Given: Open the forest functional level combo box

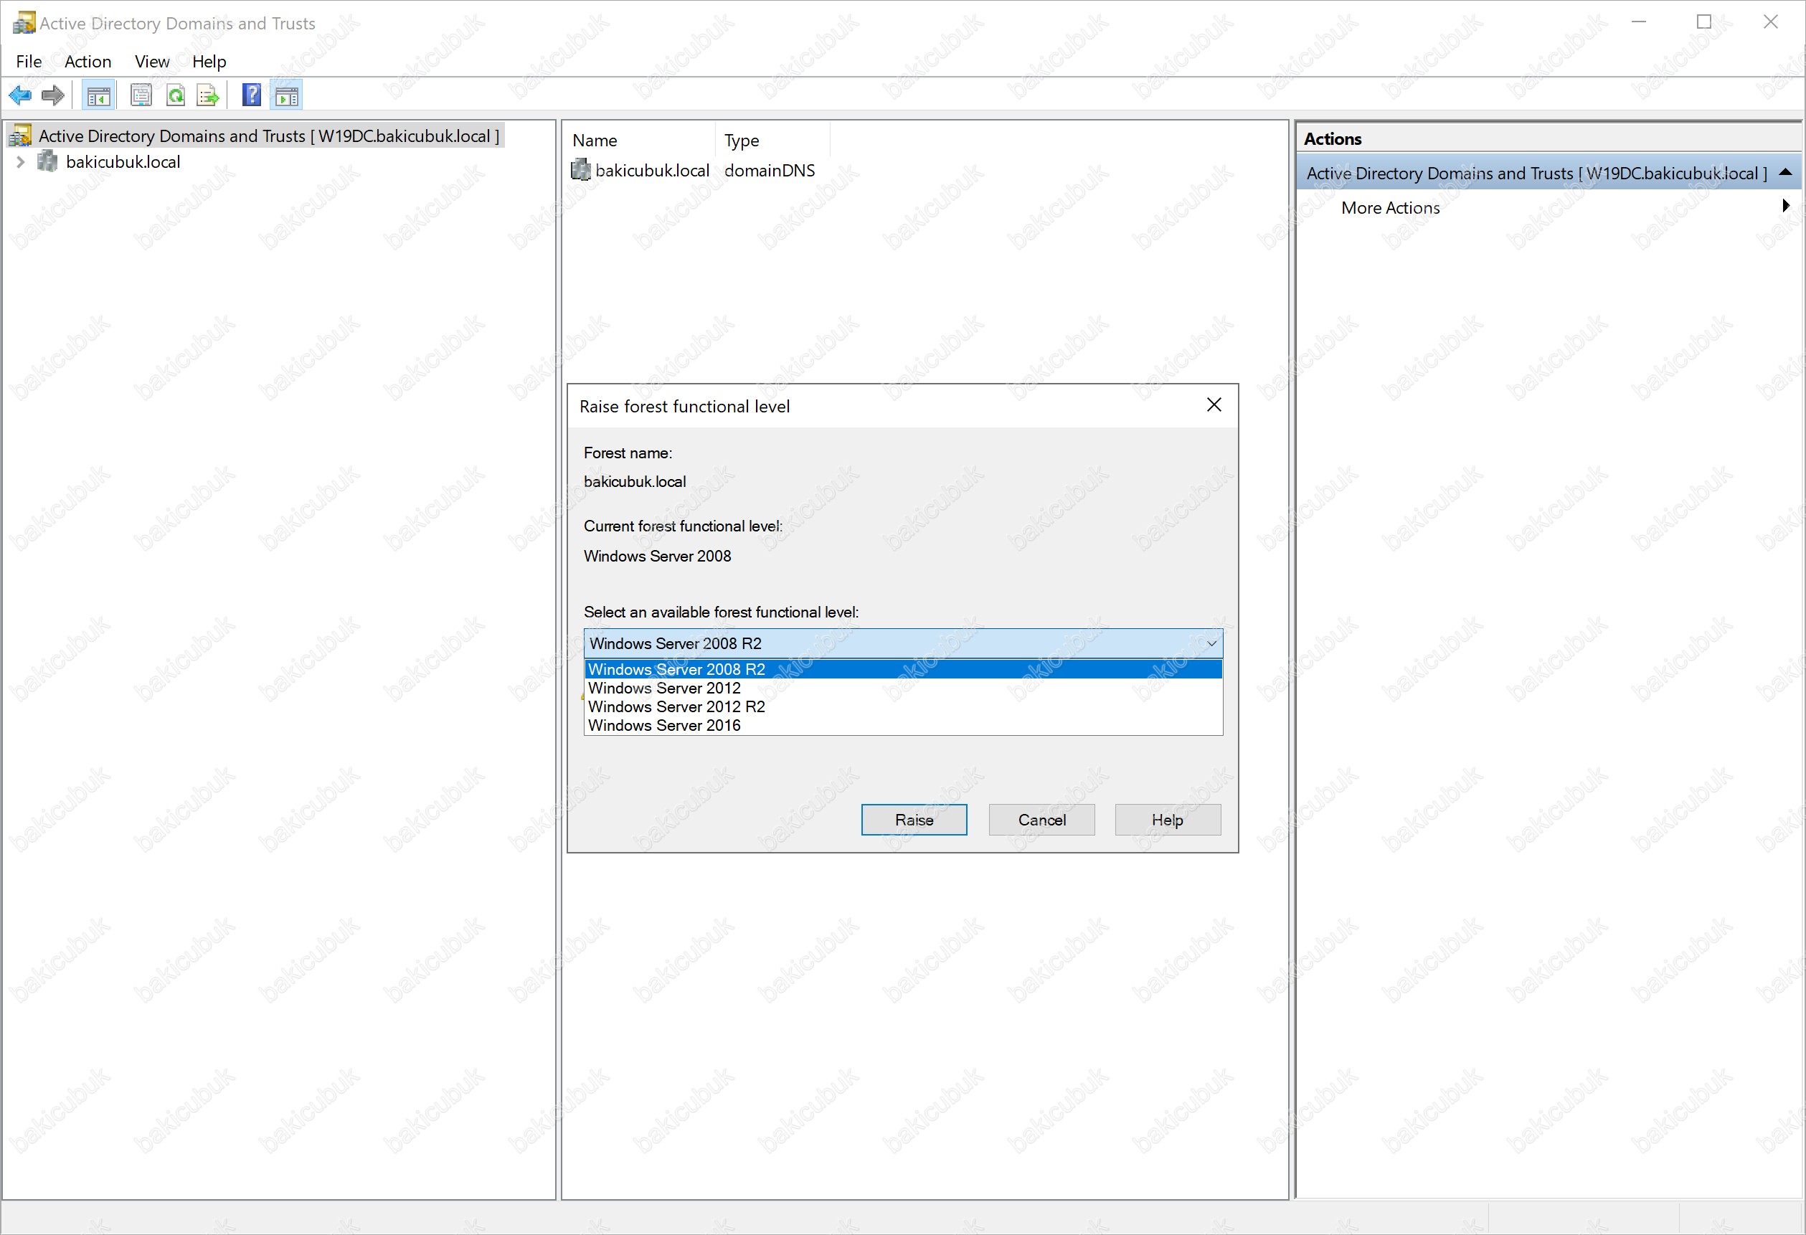Looking at the screenshot, I should click(x=903, y=643).
